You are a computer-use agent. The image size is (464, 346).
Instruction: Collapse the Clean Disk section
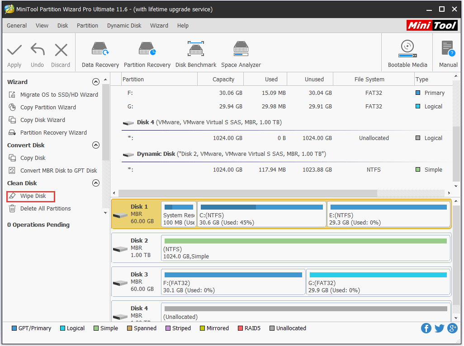[95, 183]
